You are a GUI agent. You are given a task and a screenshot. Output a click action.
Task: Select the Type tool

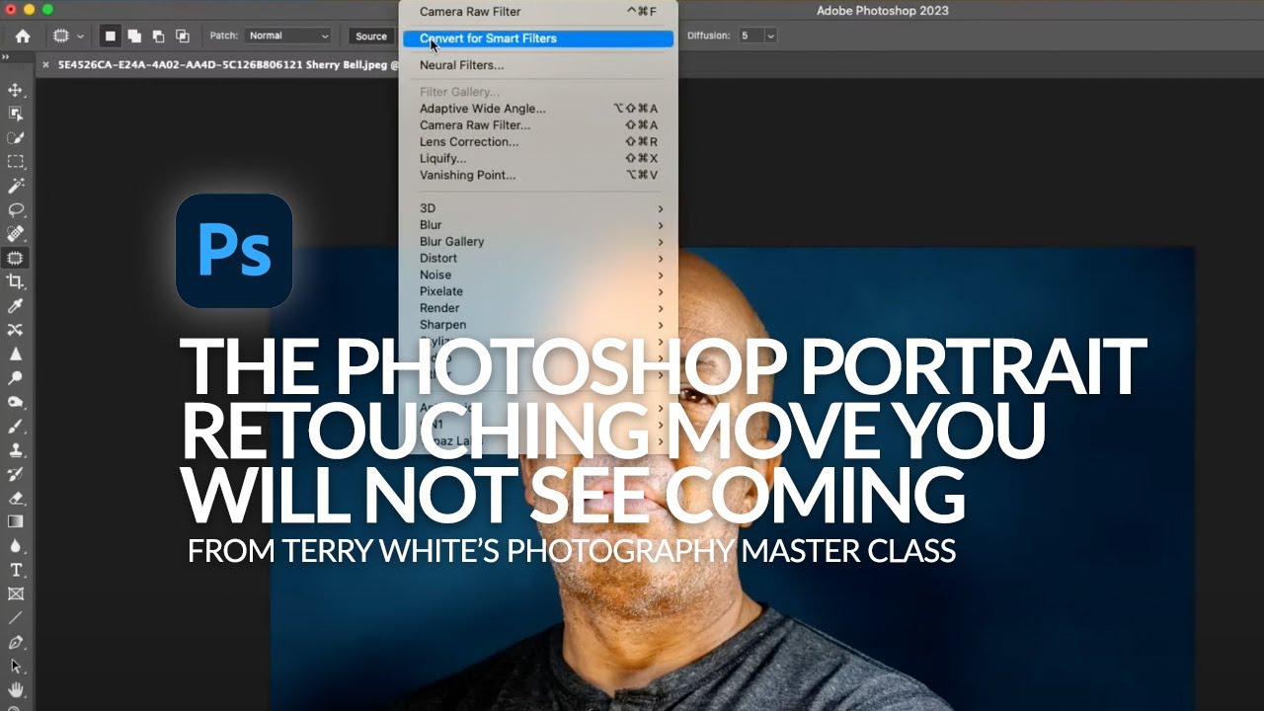point(16,570)
